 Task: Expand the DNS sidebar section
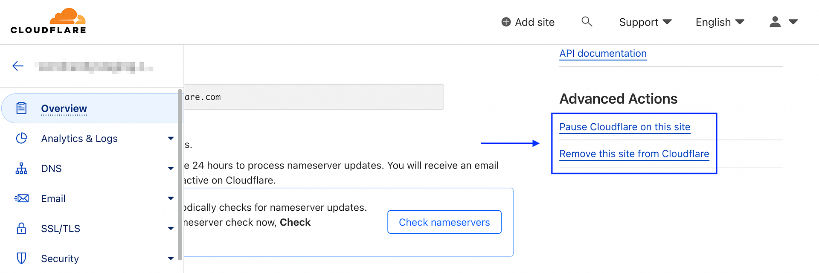point(171,168)
